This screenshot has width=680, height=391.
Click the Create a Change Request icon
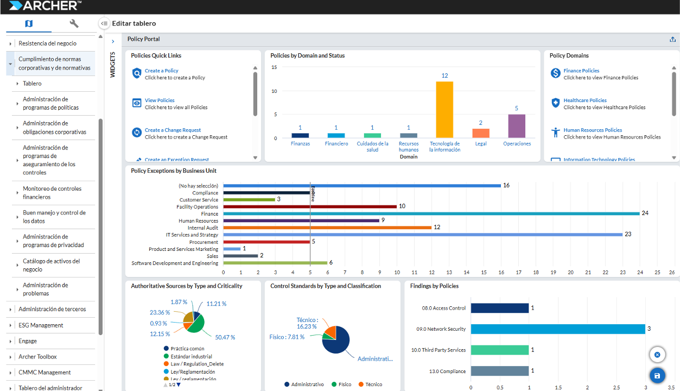click(137, 133)
